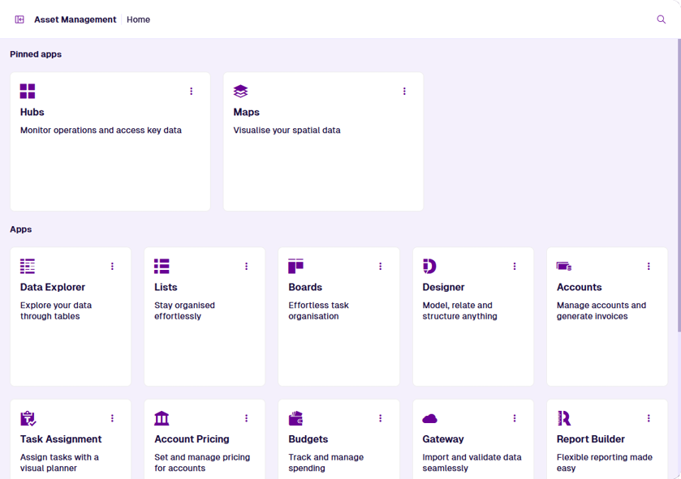Image resolution: width=681 pixels, height=479 pixels.
Task: Select the Boards app icon
Action: [295, 266]
